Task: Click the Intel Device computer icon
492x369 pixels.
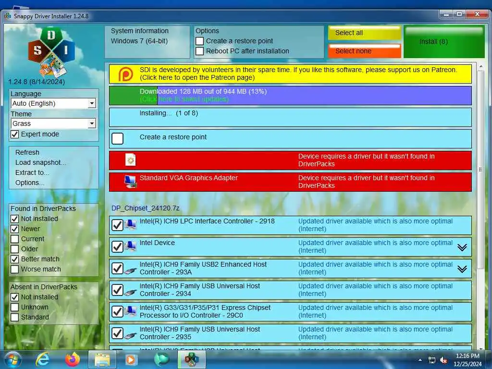Action: (x=131, y=246)
